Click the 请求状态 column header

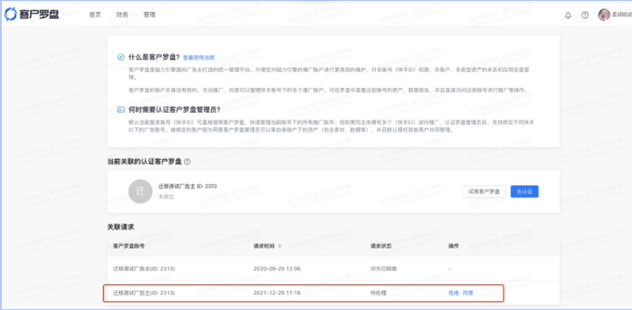(x=381, y=246)
